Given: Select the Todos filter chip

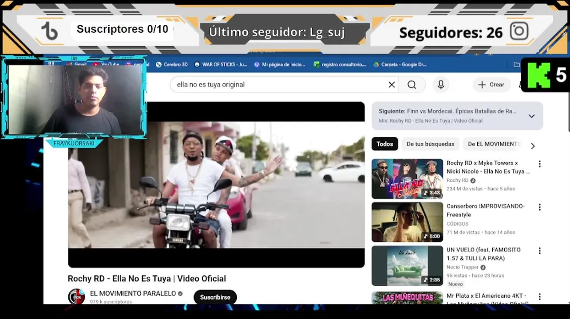Looking at the screenshot, I should (385, 144).
